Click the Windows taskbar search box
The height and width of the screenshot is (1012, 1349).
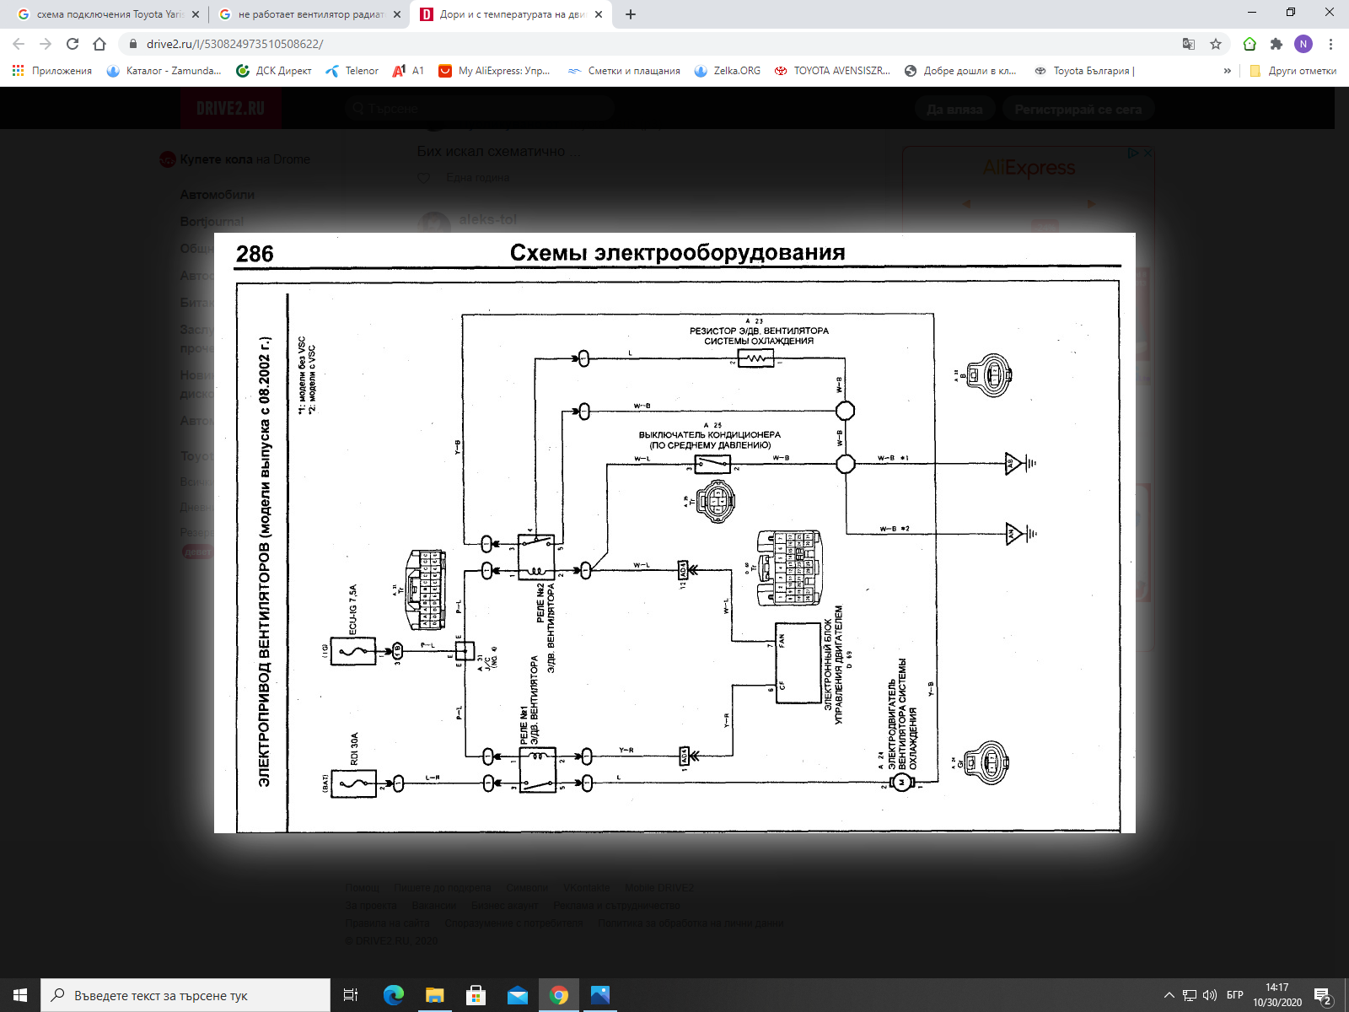[x=185, y=995]
